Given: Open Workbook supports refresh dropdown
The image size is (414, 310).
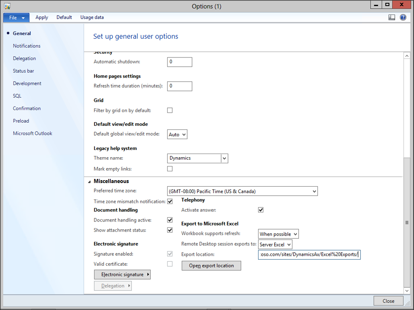Looking at the screenshot, I should (x=278, y=234).
